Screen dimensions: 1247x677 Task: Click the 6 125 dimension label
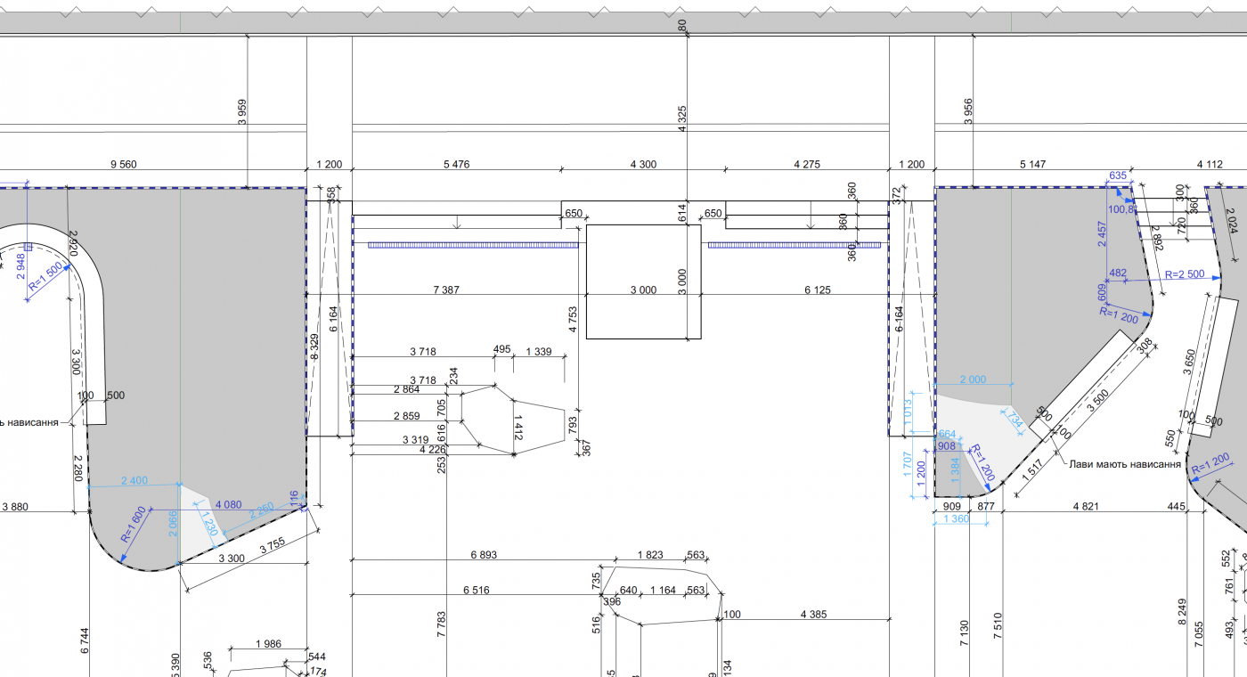(818, 290)
